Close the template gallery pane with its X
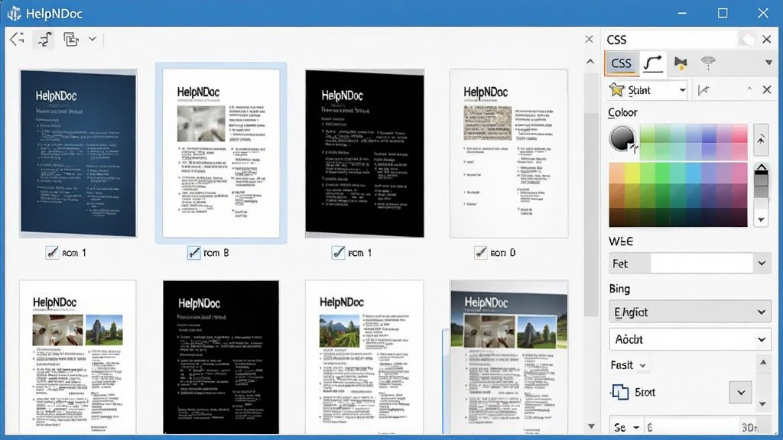Screen dimensions: 783x440 pos(590,40)
